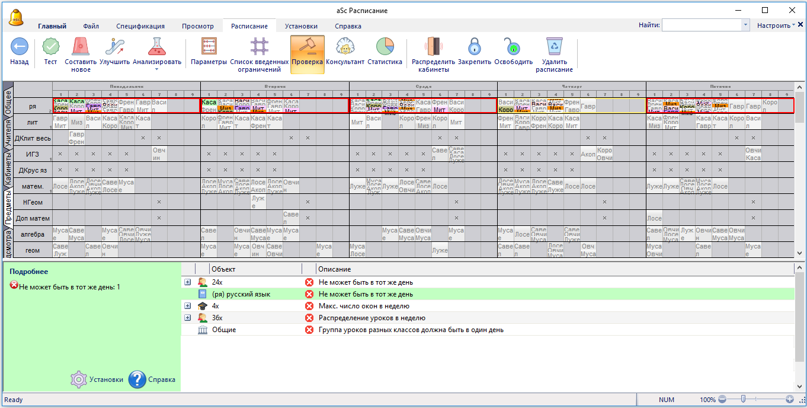The image size is (807, 408).
Task: Run the Тест check icon
Action: [51, 47]
